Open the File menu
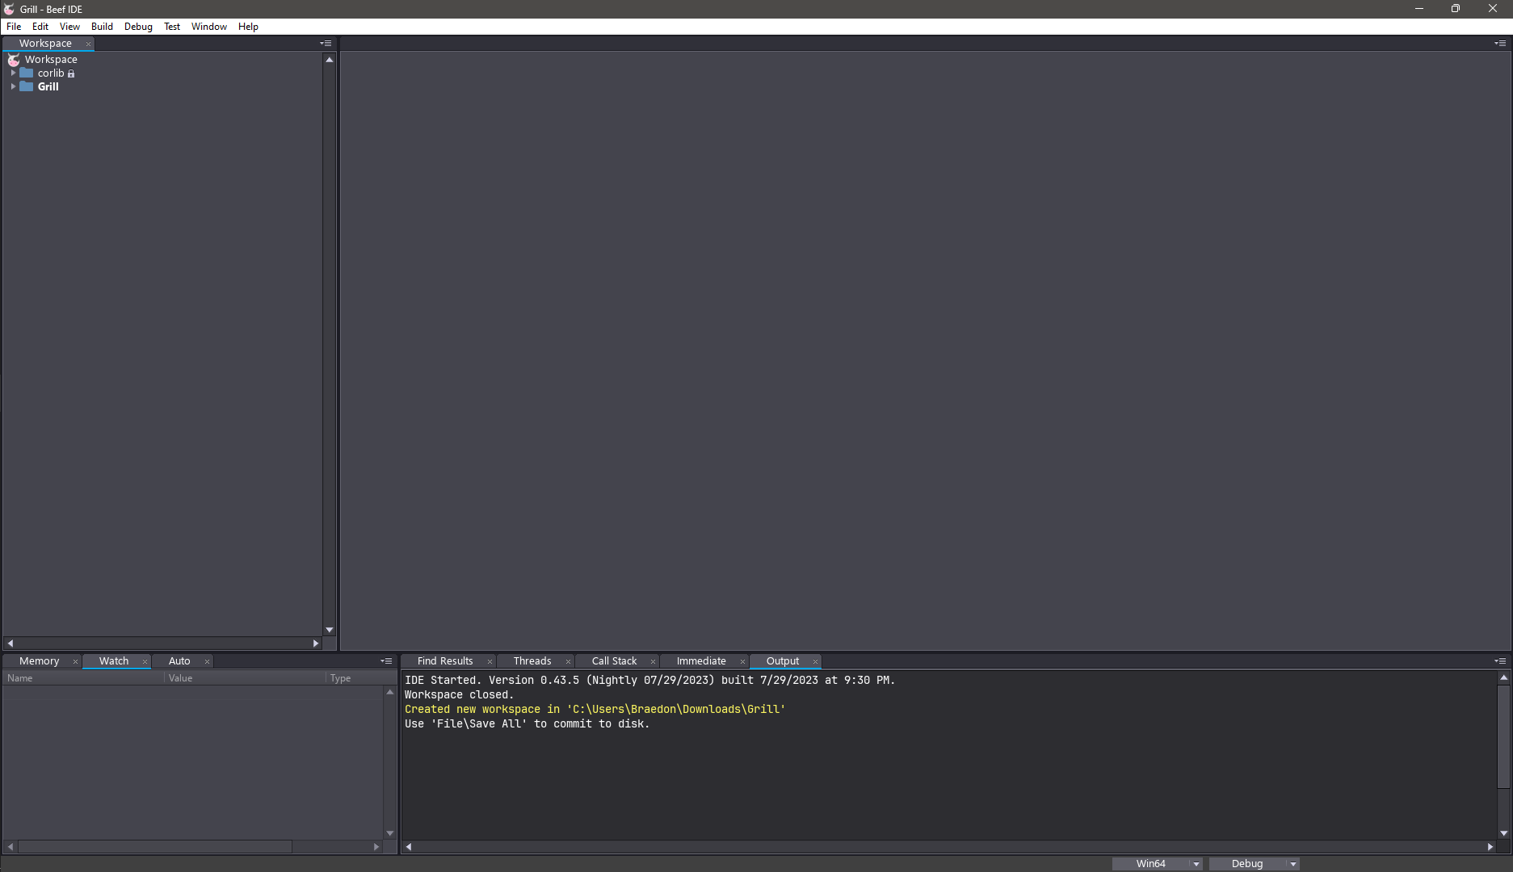This screenshot has height=872, width=1513. (14, 27)
